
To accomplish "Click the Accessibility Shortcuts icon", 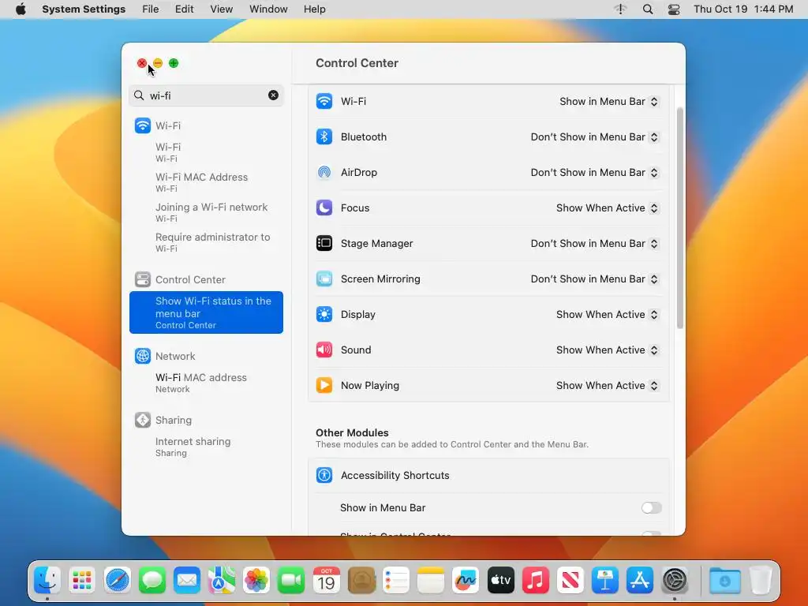I will point(324,475).
